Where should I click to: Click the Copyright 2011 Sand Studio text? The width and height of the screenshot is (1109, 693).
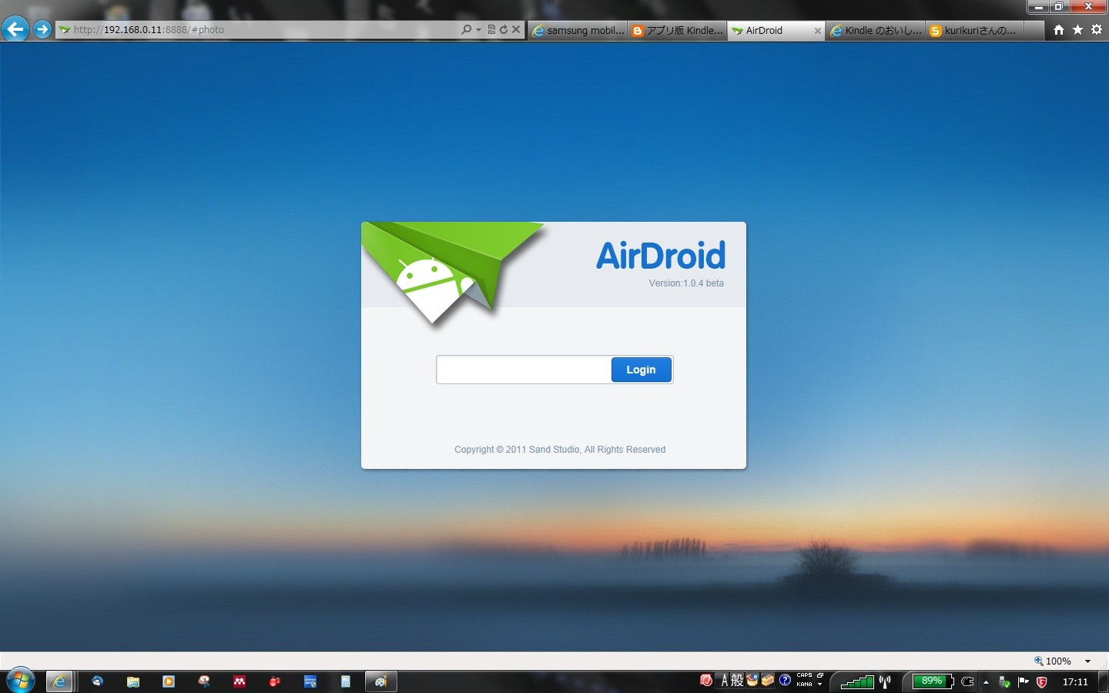(560, 450)
